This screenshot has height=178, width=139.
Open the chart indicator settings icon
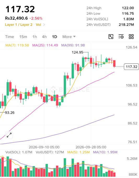tap(121, 37)
